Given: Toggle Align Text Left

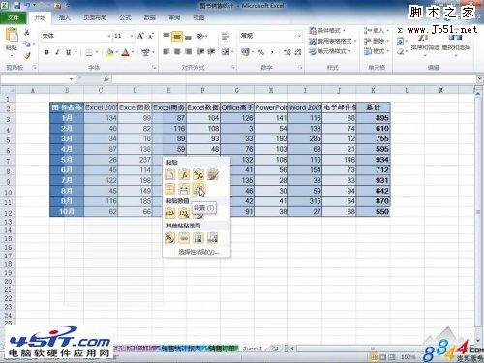Looking at the screenshot, I should pyautogui.click(x=166, y=51).
